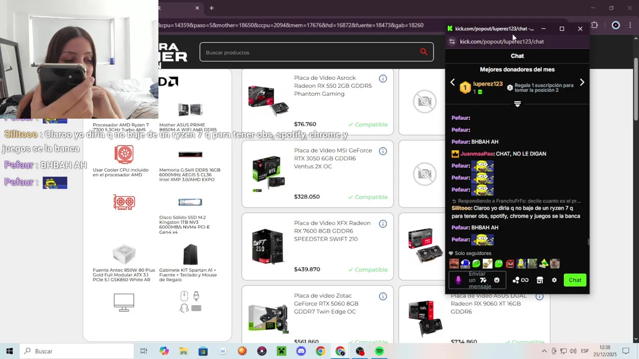
Task: Send message with green Chat button
Action: pos(575,280)
